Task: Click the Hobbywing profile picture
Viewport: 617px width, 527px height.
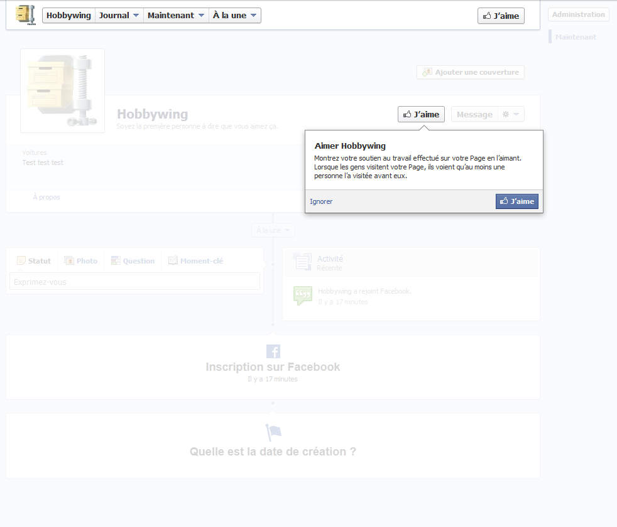Action: pyautogui.click(x=63, y=91)
